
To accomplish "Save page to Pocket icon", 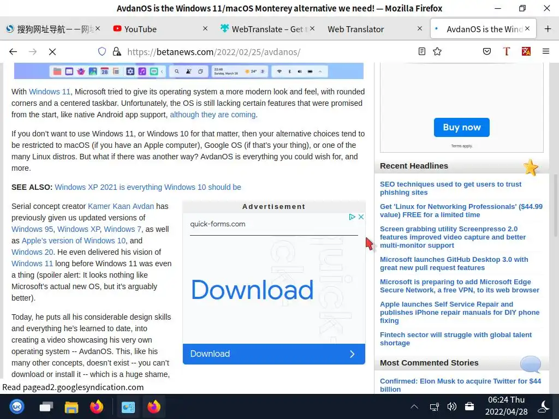I will (x=486, y=51).
